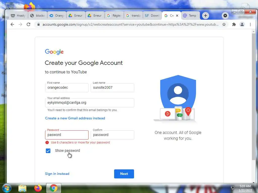Click the Google logo
The height and width of the screenshot is (193, 258).
coord(54,52)
